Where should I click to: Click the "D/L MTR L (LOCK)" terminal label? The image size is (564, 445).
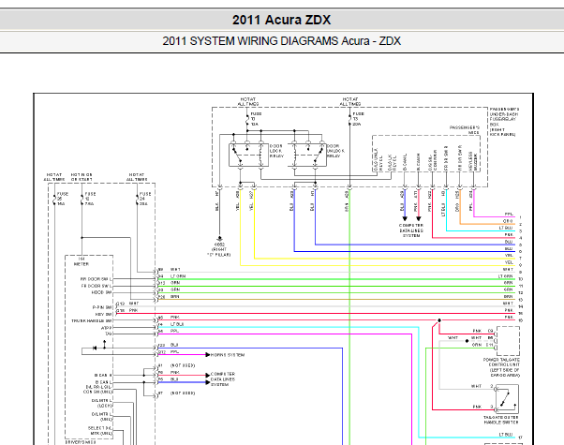(102, 403)
